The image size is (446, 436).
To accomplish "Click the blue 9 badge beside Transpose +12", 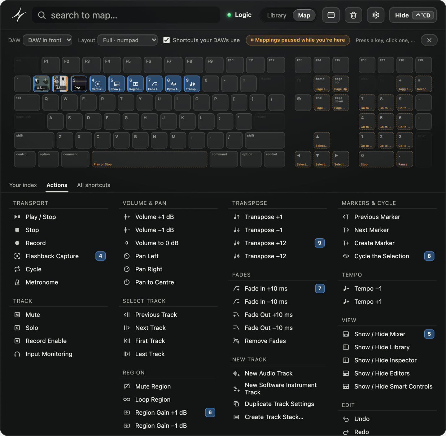I will (x=320, y=243).
